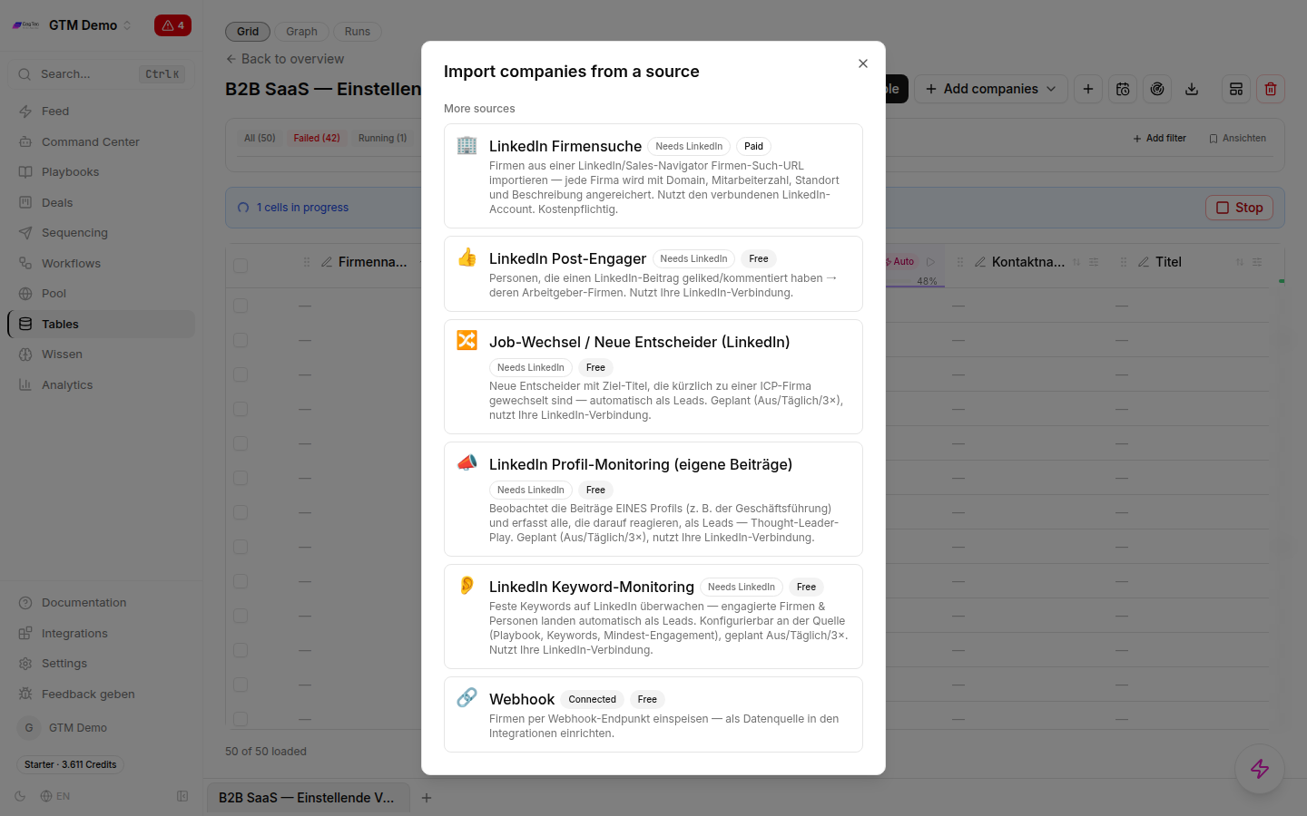The height and width of the screenshot is (816, 1307).
Task: Click the building icon of LinkedIn Firmensuche
Action: pyautogui.click(x=467, y=145)
